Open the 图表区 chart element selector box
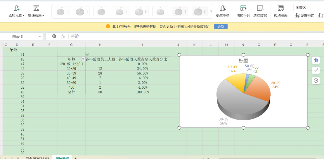Viewport: 324px width, 159px height. pos(309,8)
